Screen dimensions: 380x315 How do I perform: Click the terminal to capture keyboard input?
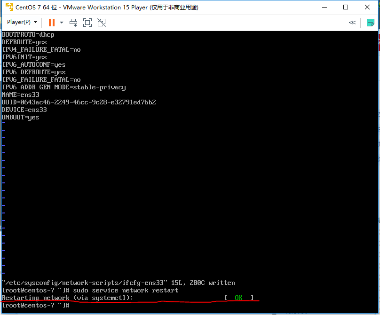point(188,188)
